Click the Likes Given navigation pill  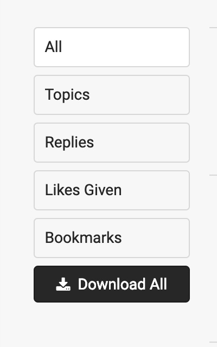point(112,190)
